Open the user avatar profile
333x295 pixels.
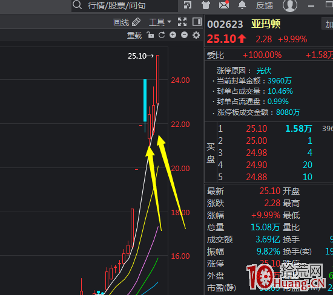(x=290, y=5)
